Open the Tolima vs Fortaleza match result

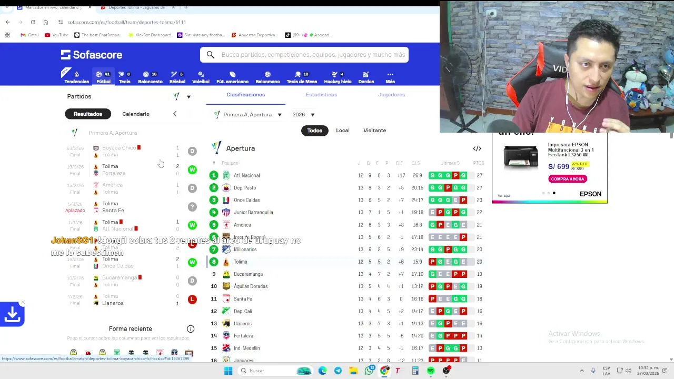132,169
